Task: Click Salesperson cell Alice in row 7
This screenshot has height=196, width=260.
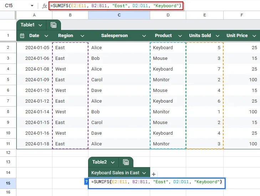Action: 119,101
